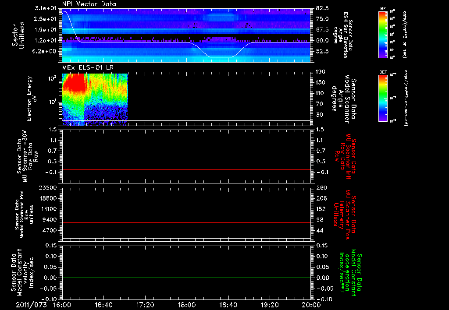Click the "cnts/(cm**2-sr-sec)" units label

click(x=405, y=35)
